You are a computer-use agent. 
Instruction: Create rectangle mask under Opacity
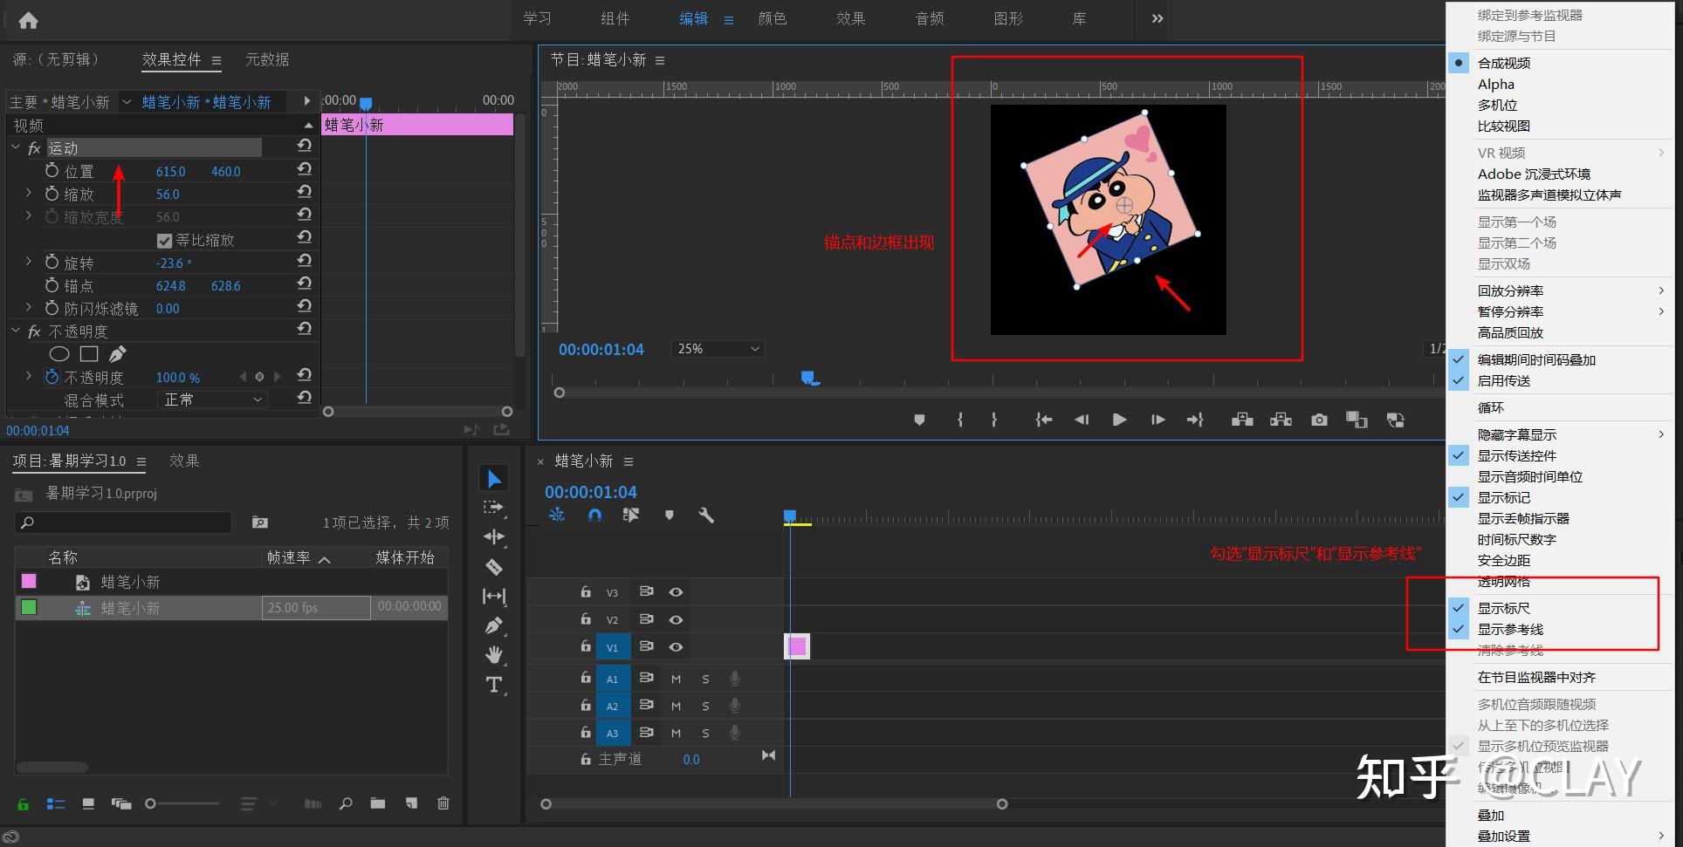89,354
